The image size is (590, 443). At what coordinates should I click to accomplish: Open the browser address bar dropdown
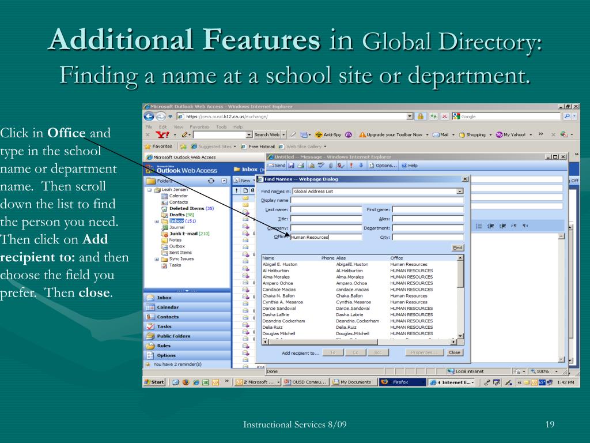point(410,117)
